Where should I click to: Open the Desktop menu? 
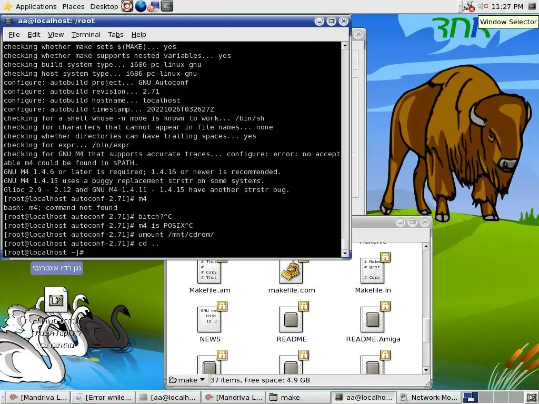point(104,6)
